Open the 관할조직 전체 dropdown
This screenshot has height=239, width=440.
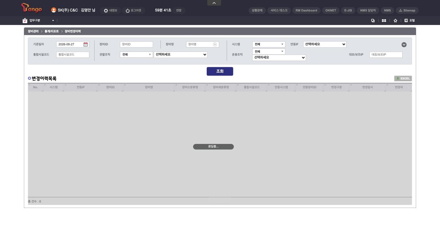136,54
